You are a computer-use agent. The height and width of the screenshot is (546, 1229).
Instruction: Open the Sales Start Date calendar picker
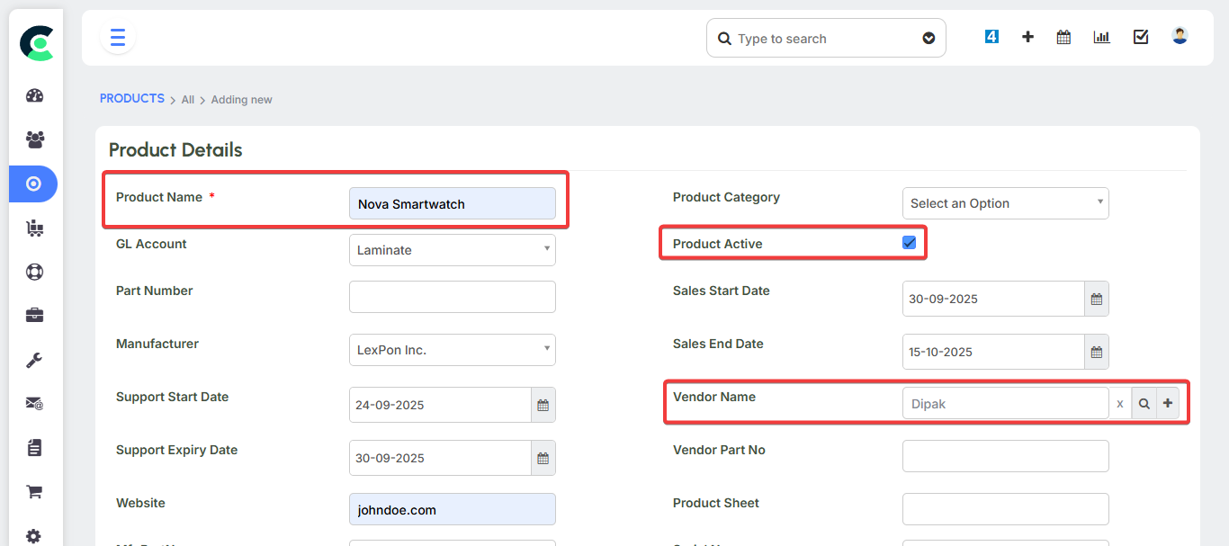[x=1096, y=299]
